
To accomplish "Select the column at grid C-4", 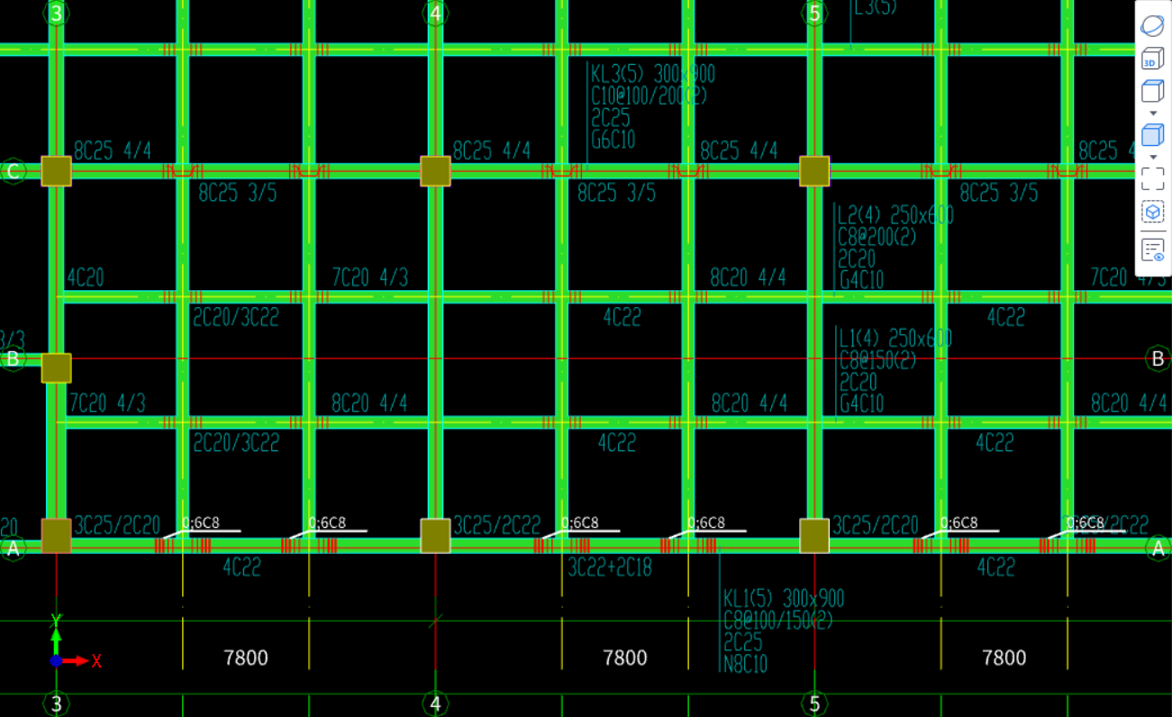I will (x=435, y=171).
